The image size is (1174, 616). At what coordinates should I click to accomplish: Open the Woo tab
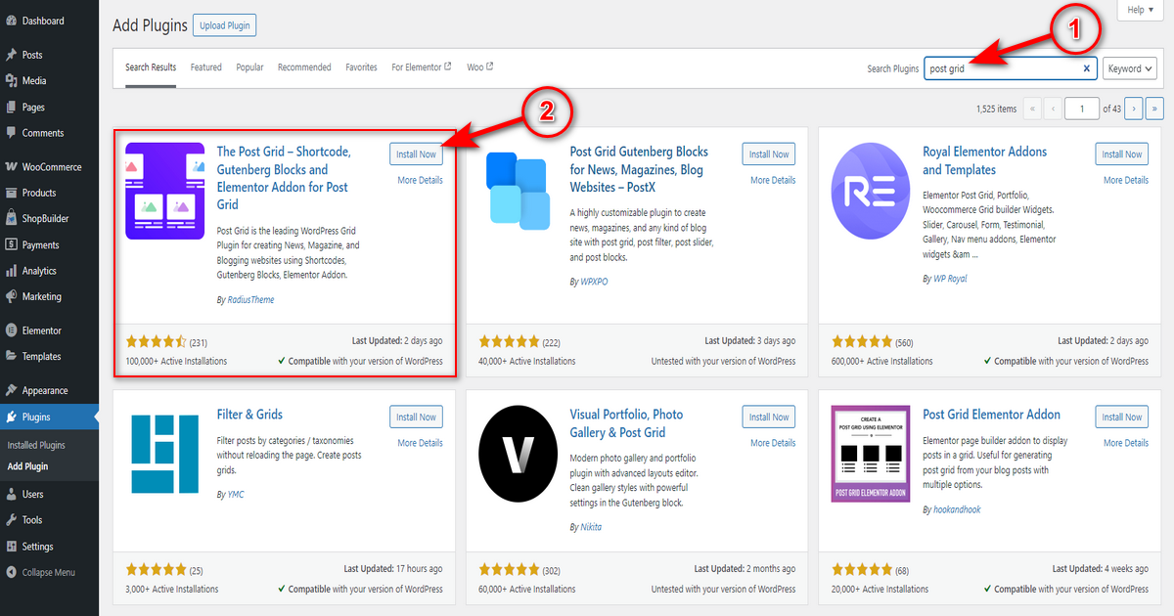click(x=479, y=67)
